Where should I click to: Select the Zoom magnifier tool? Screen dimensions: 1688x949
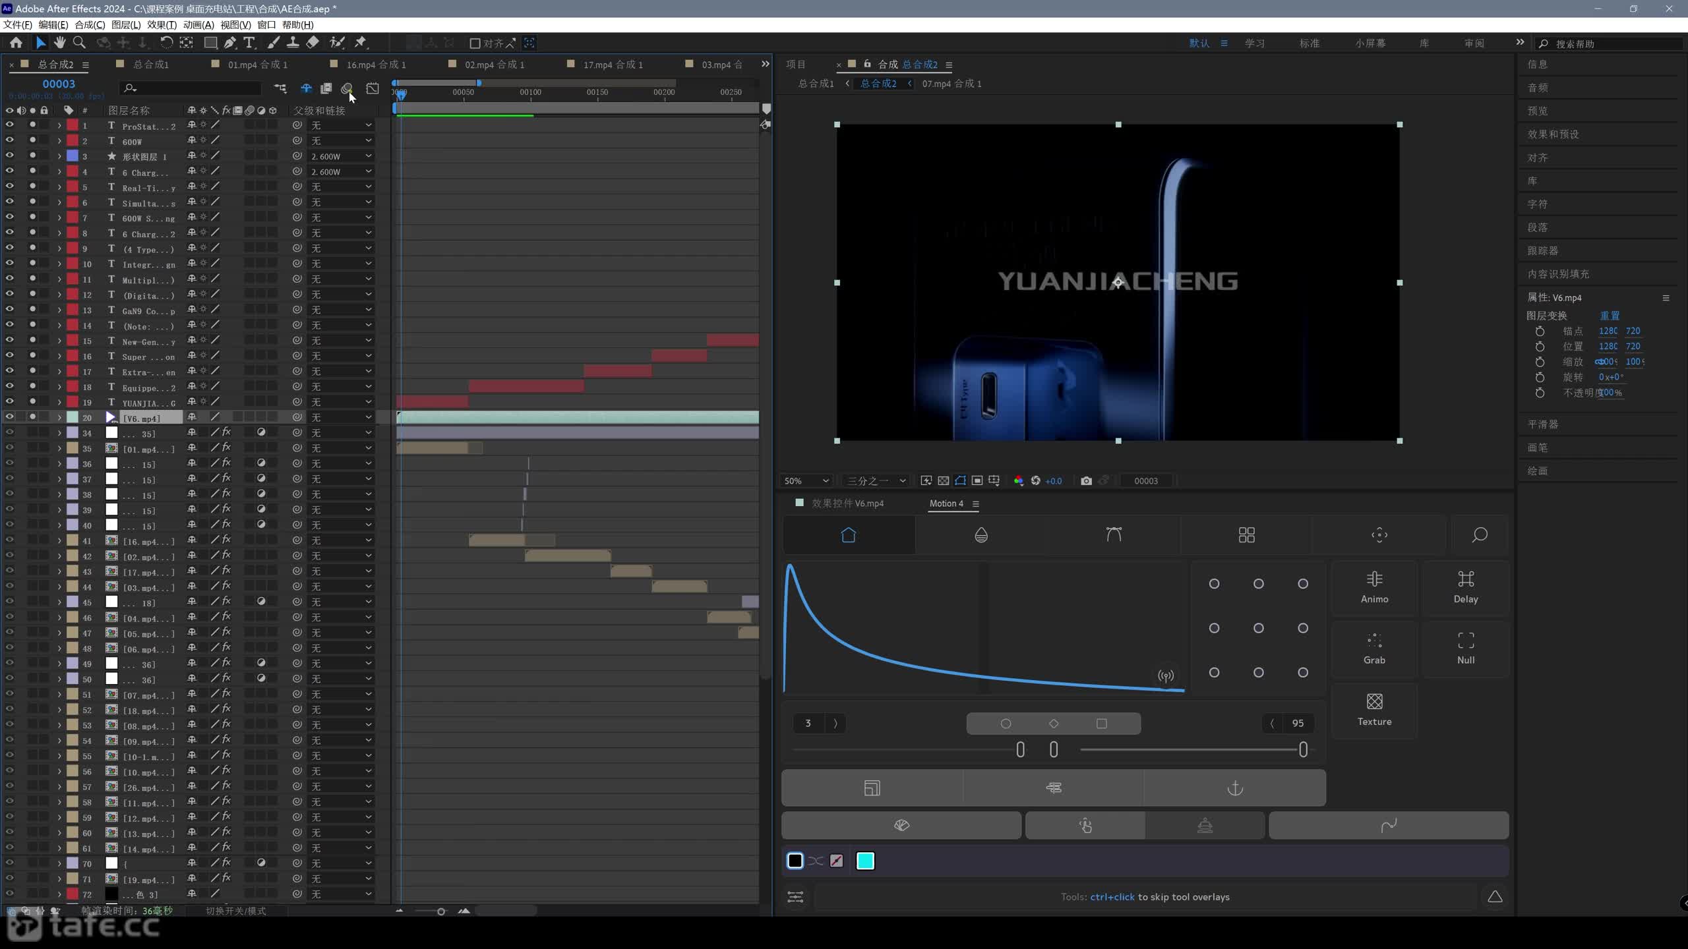(79, 42)
